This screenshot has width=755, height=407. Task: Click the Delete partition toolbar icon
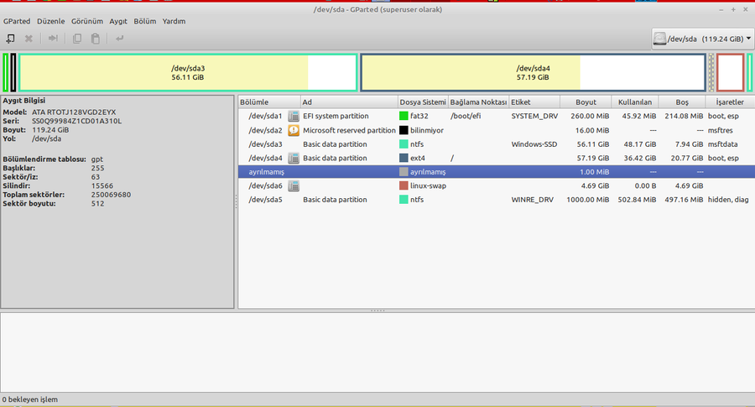coord(29,39)
